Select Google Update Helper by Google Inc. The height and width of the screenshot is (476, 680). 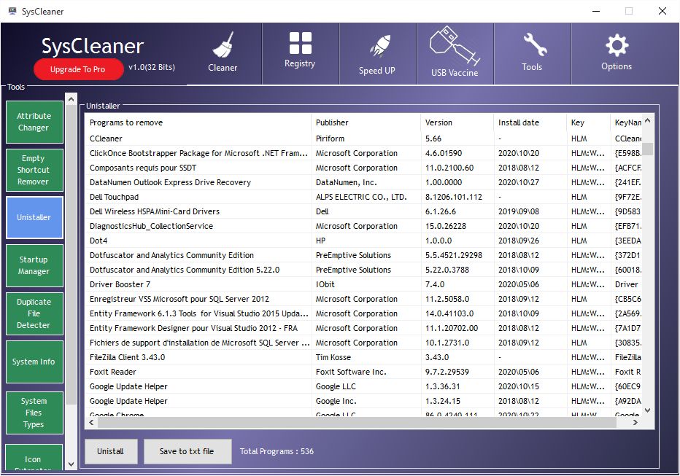(363, 401)
